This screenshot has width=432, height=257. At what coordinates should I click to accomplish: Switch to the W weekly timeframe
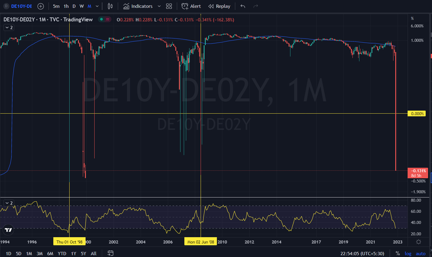tap(82, 6)
